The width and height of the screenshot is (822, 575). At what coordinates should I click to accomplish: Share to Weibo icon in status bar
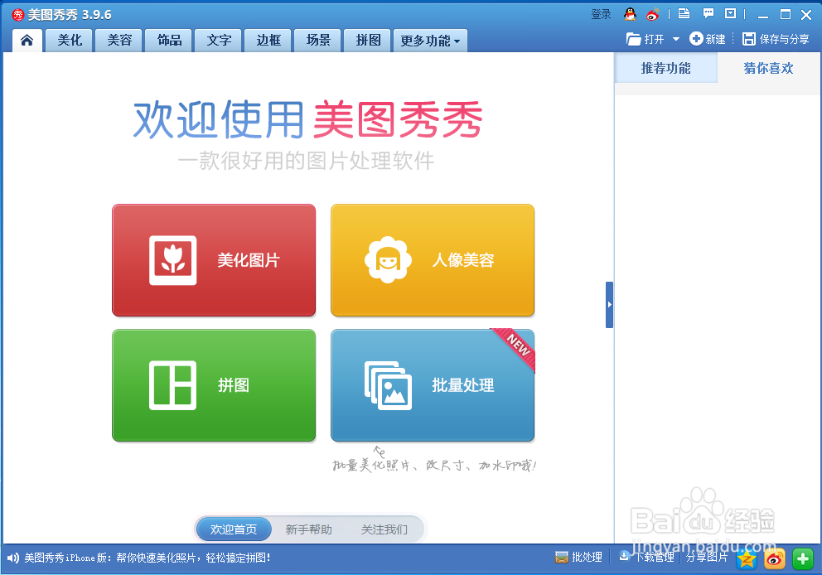click(x=775, y=558)
